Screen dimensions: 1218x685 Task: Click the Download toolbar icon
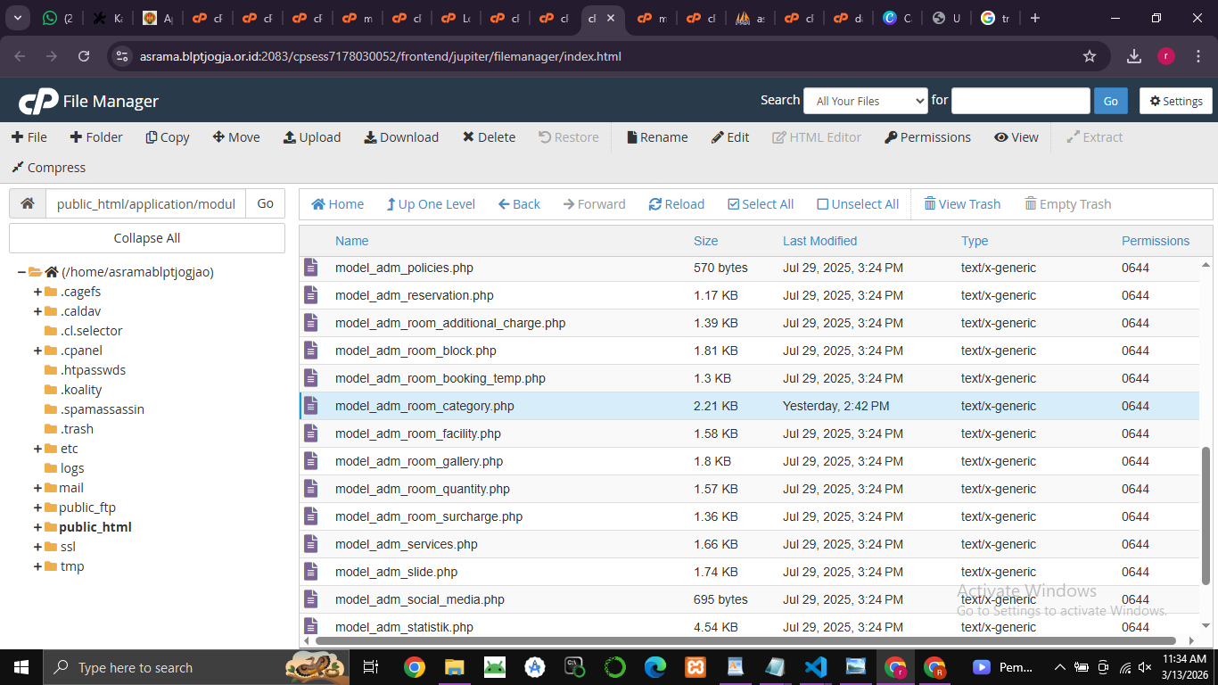(x=370, y=137)
